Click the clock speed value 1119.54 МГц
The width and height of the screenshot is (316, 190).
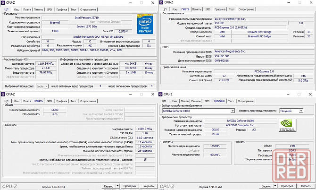tap(46, 64)
